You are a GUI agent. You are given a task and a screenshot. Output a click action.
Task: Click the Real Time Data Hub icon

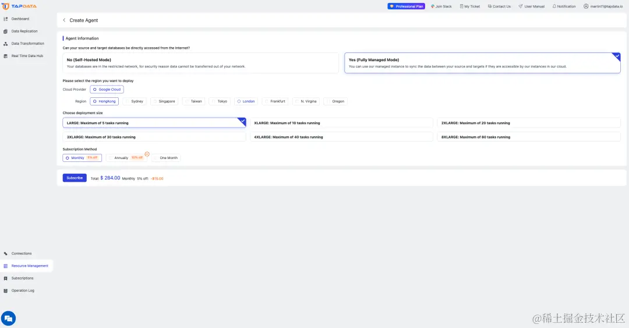tap(6, 56)
